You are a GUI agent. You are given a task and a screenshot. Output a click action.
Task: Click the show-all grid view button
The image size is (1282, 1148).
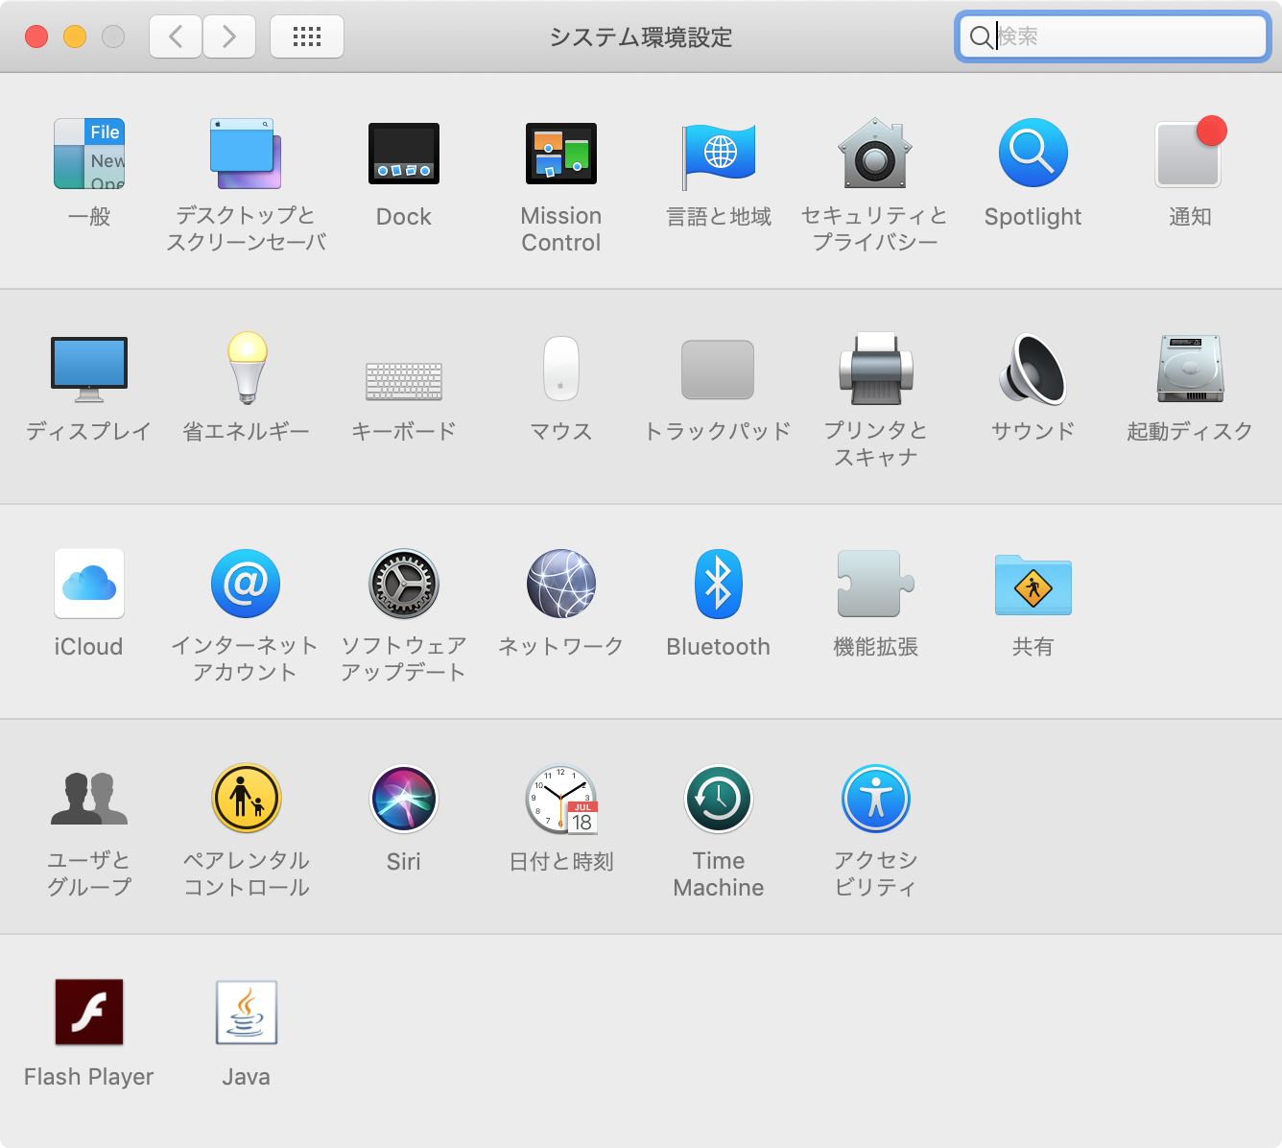307,36
